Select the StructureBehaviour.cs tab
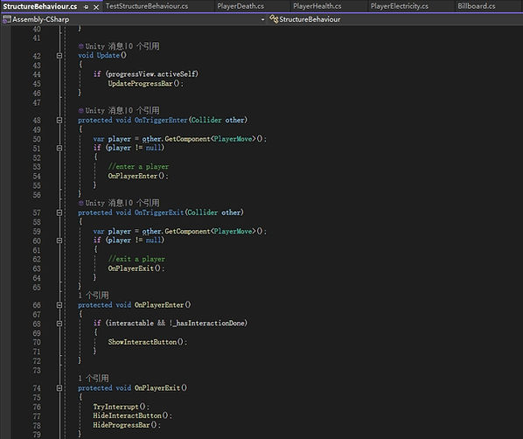 click(x=39, y=6)
